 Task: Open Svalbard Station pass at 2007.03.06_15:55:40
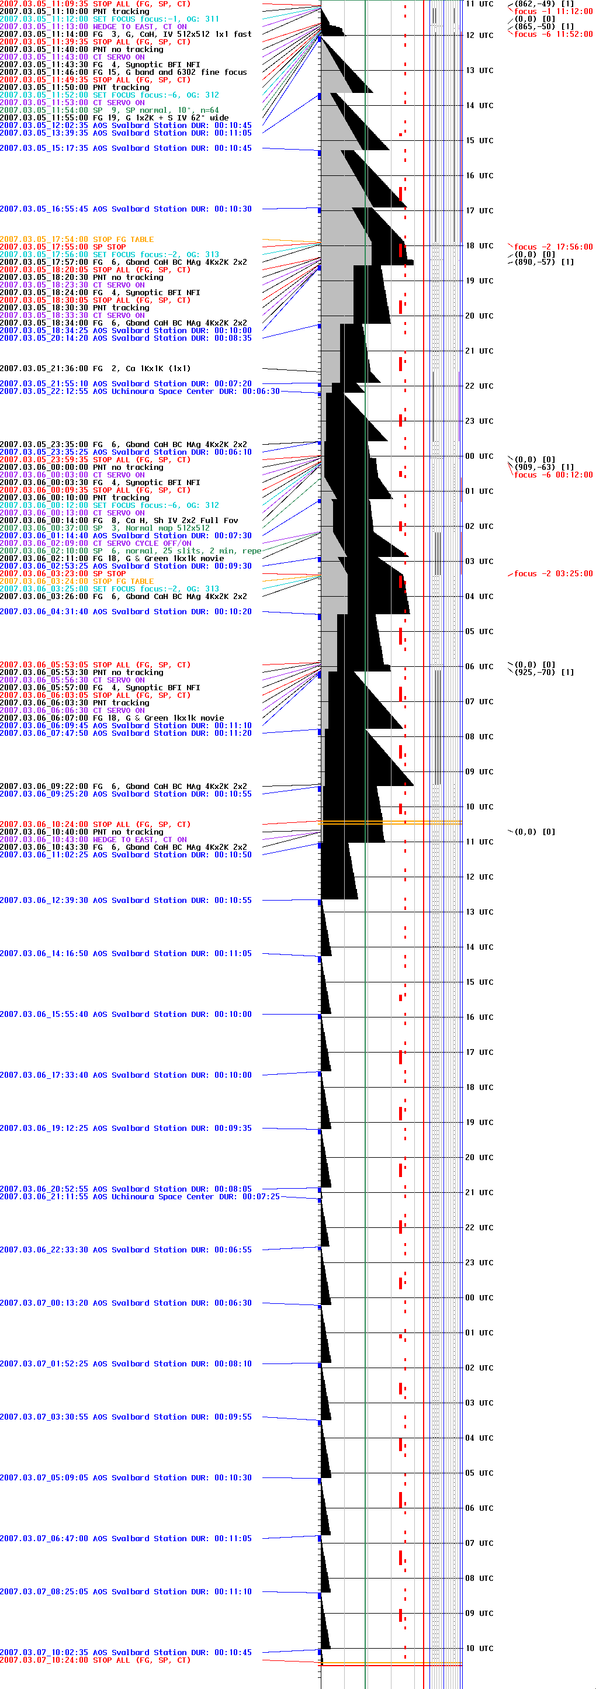click(125, 1015)
